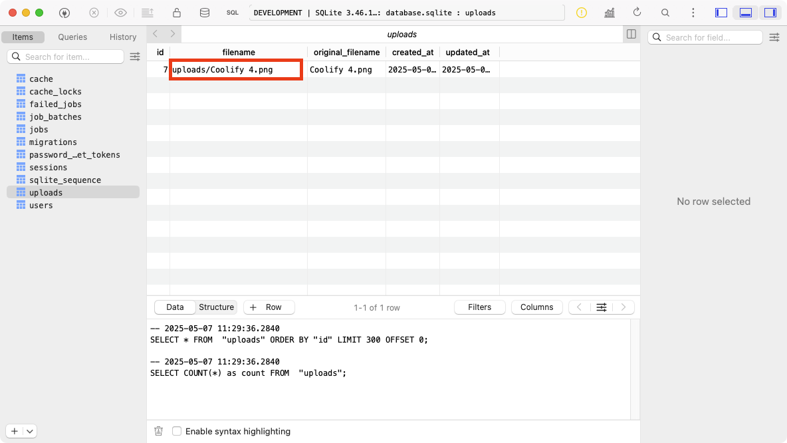Open the SQL query editor icon
This screenshot has width=787, height=443.
pos(232,13)
